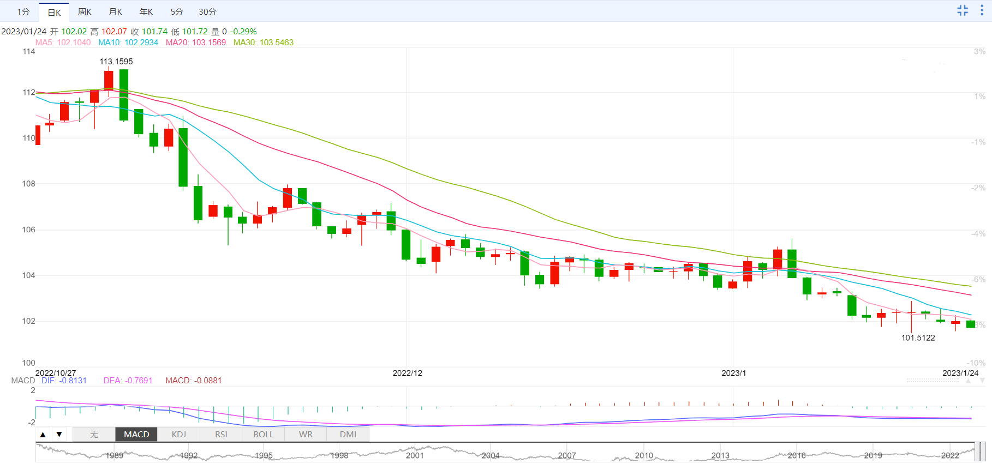Viewport: 992px width, 476px height.
Task: Open the 5分 interval tab
Action: (x=177, y=12)
